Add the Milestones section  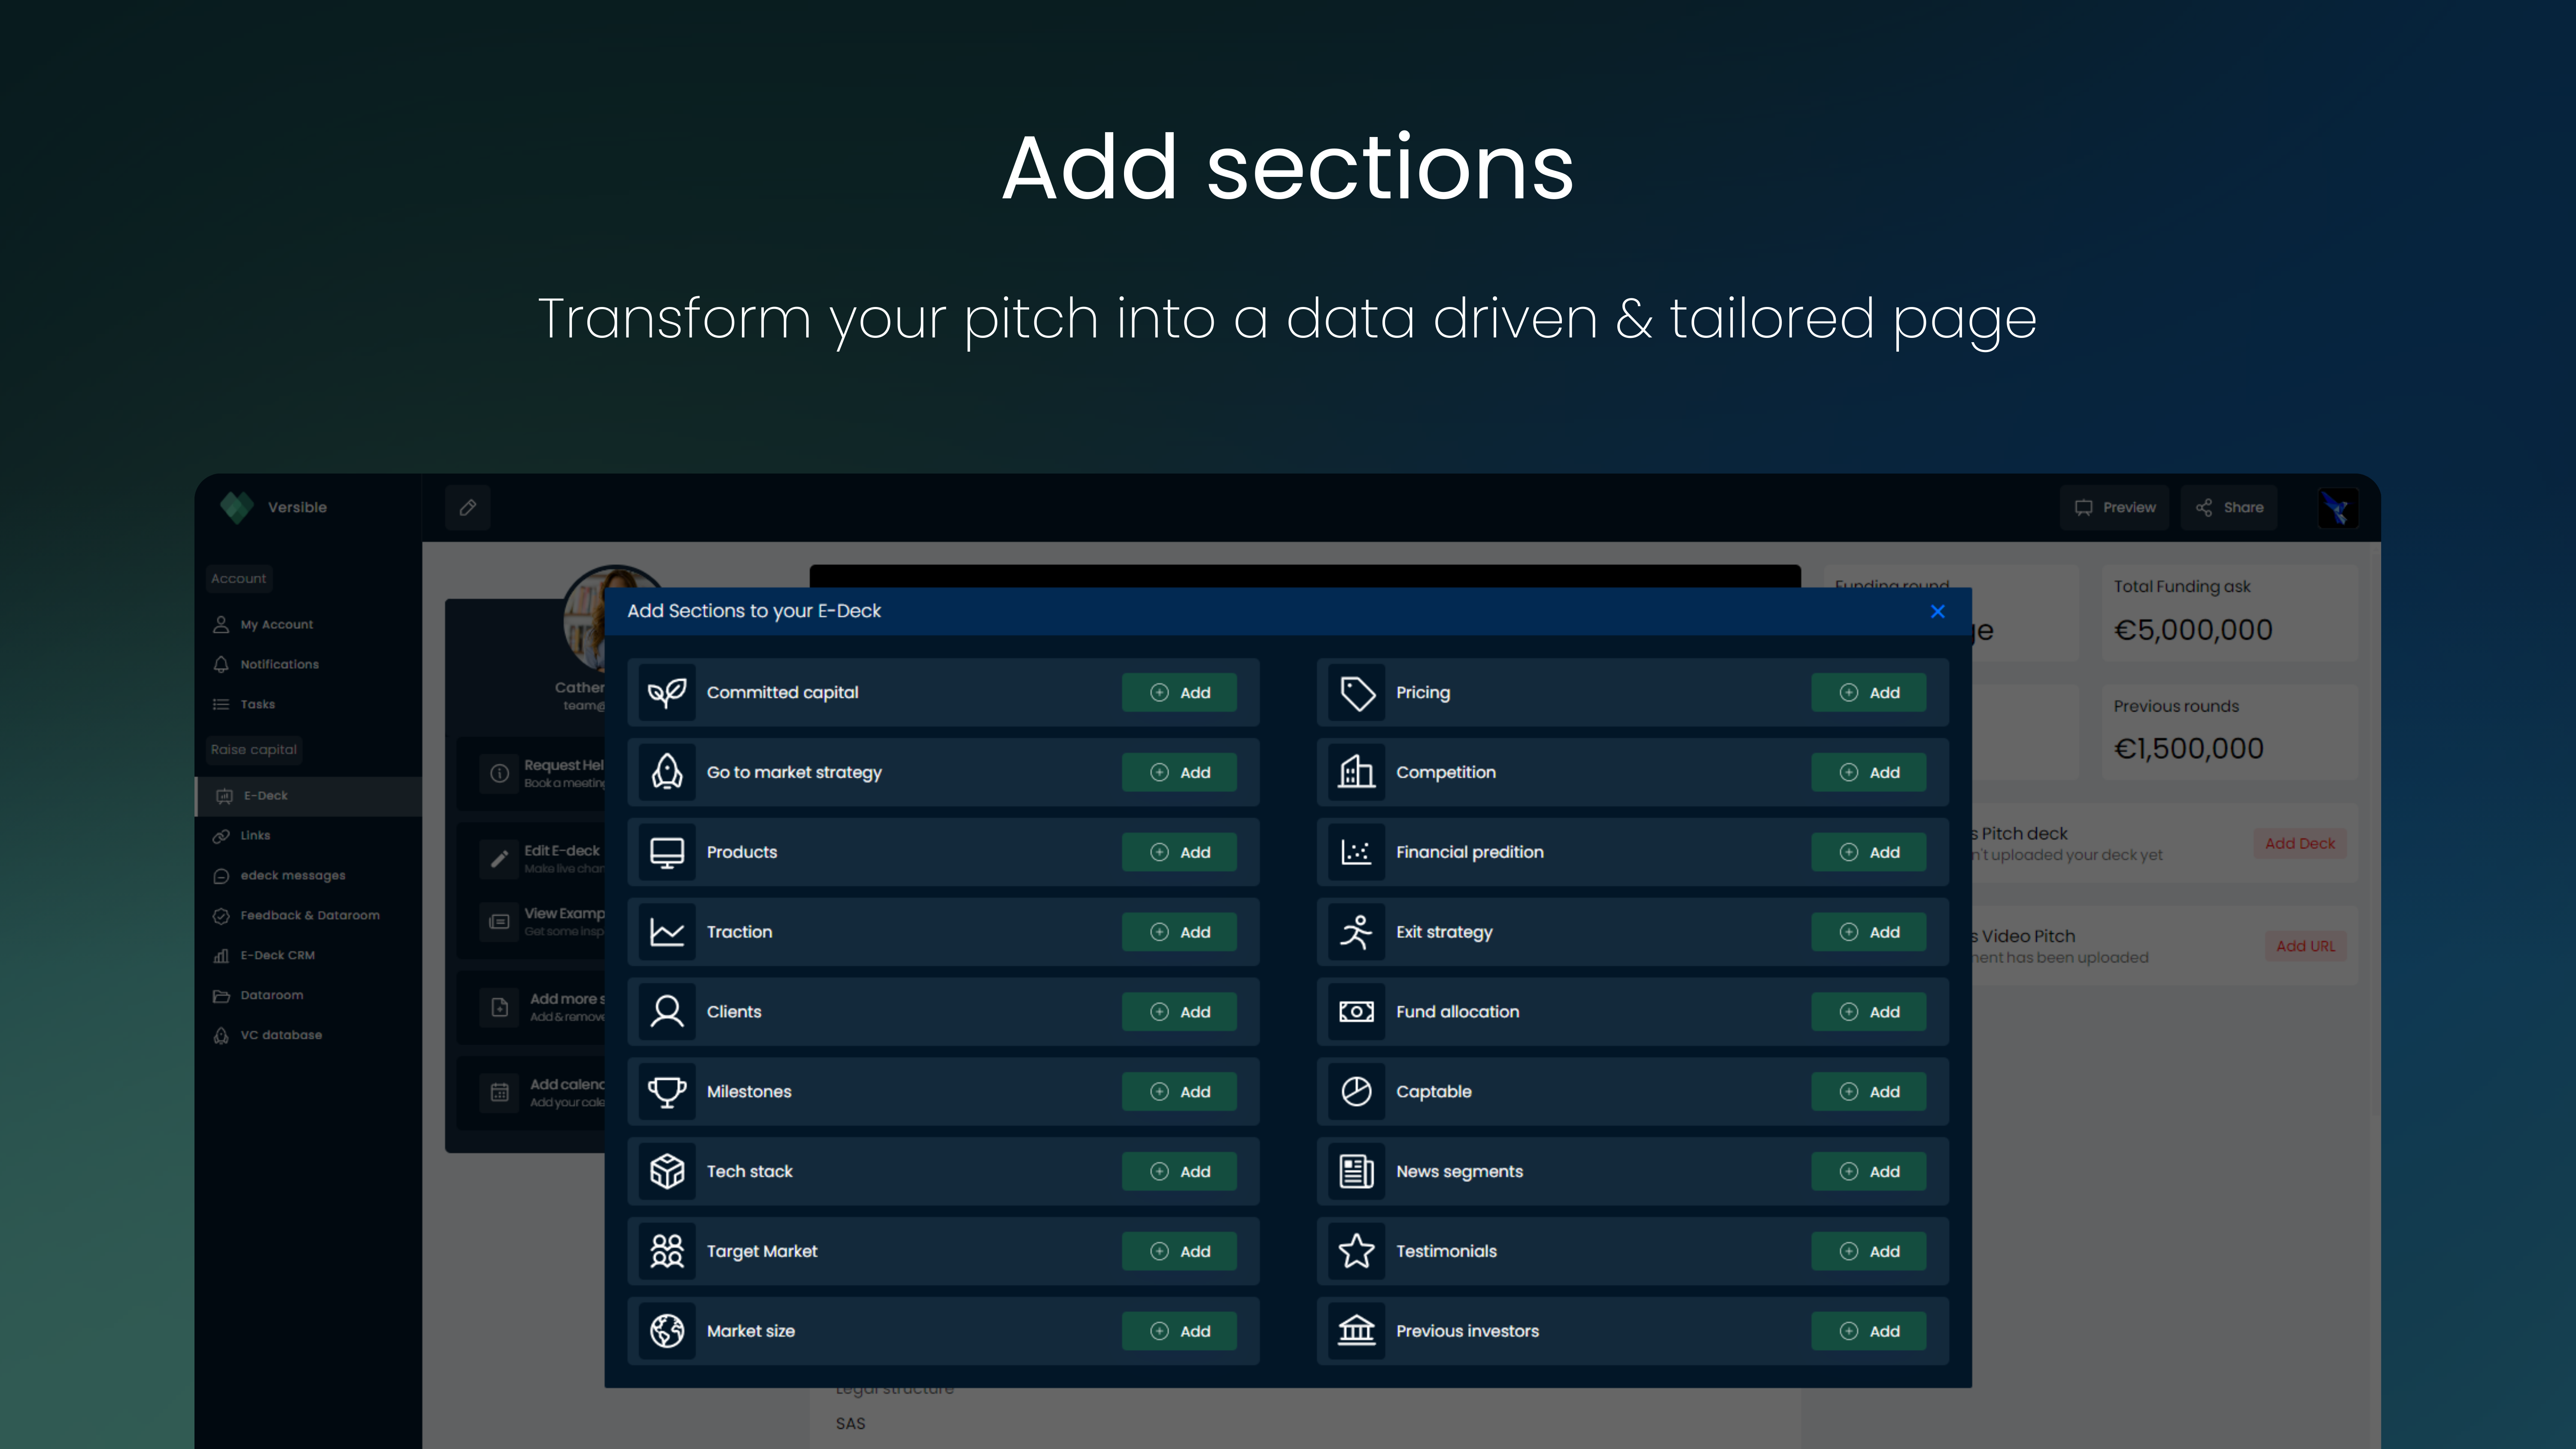1179,1092
